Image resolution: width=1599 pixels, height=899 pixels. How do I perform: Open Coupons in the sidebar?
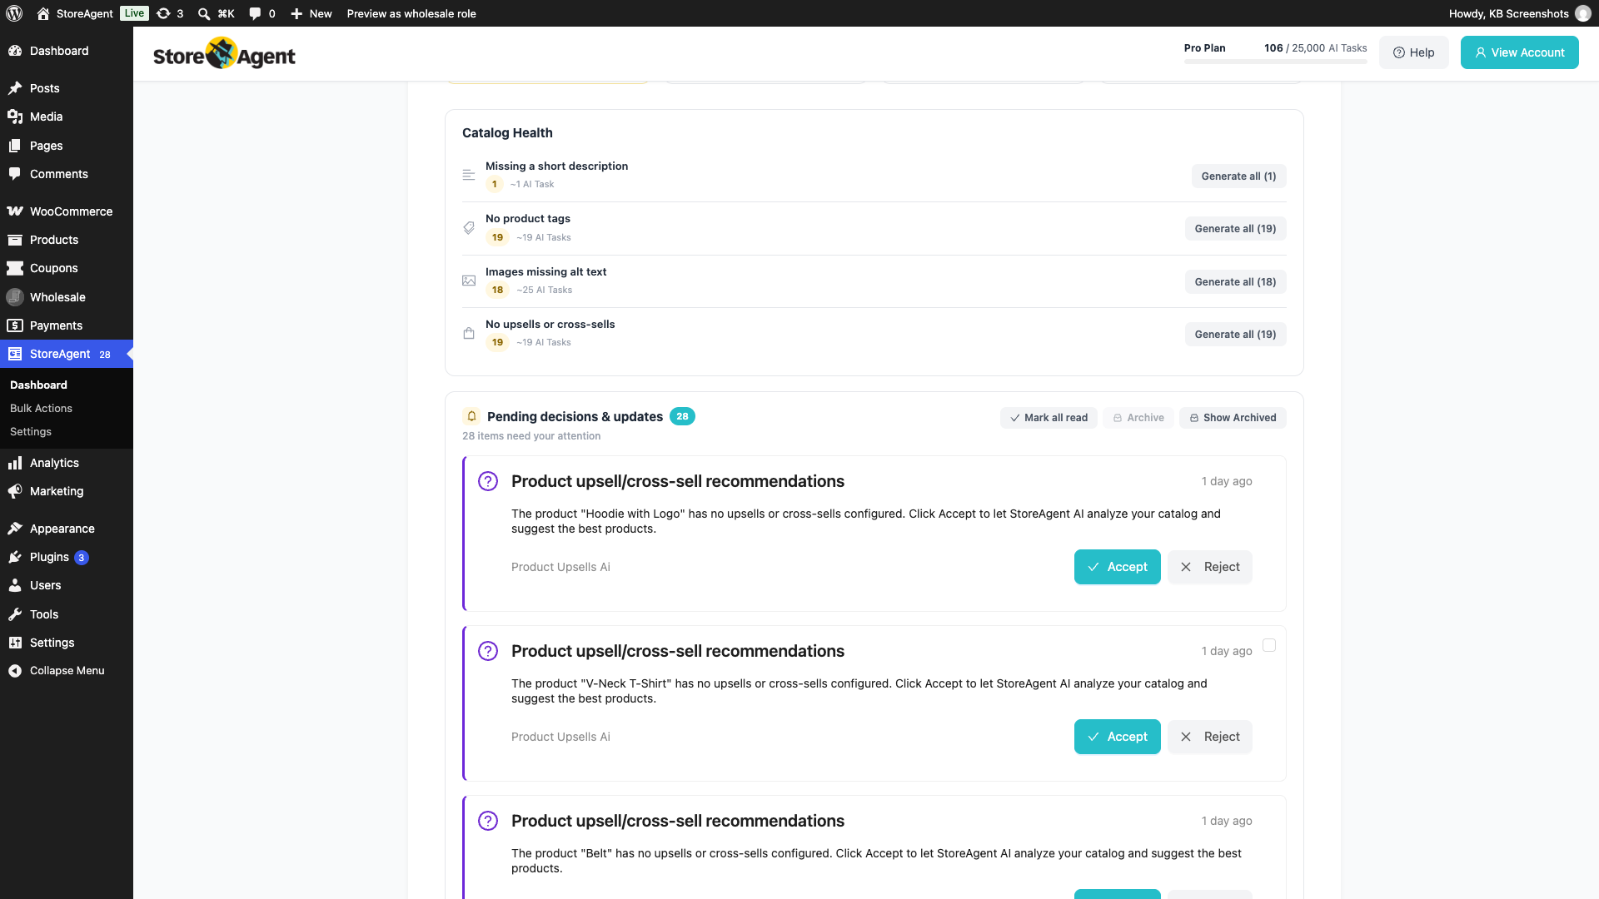pyautogui.click(x=67, y=268)
